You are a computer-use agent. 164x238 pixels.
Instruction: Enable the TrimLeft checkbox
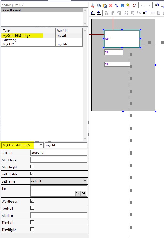tap(32, 222)
